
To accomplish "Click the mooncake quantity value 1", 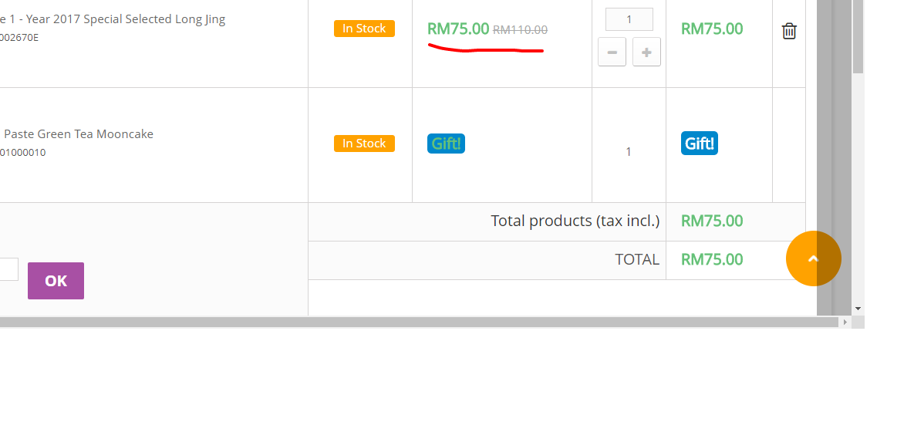I will click(629, 152).
